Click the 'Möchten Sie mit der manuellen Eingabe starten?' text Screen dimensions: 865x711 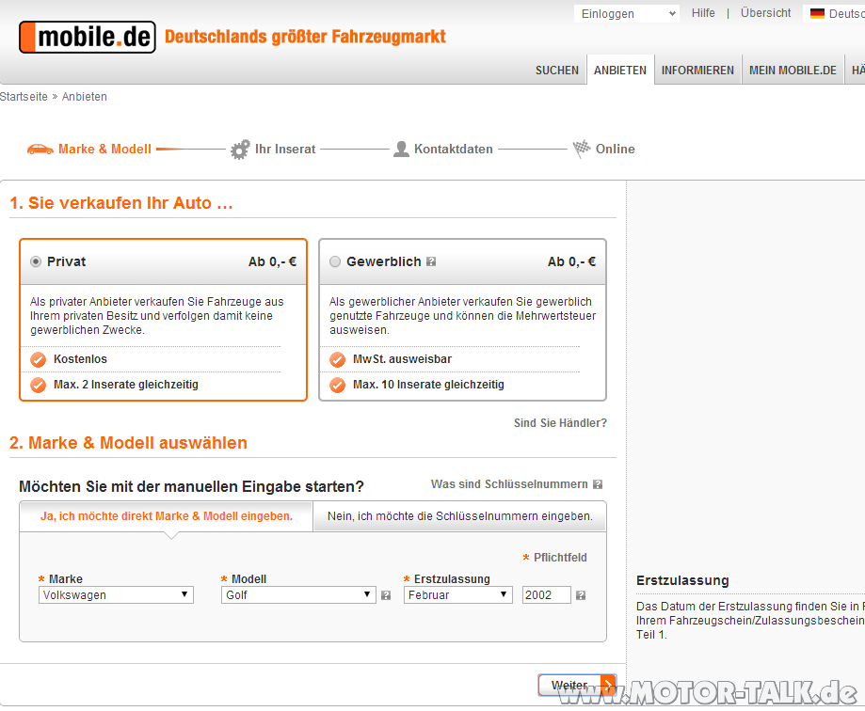(x=191, y=486)
